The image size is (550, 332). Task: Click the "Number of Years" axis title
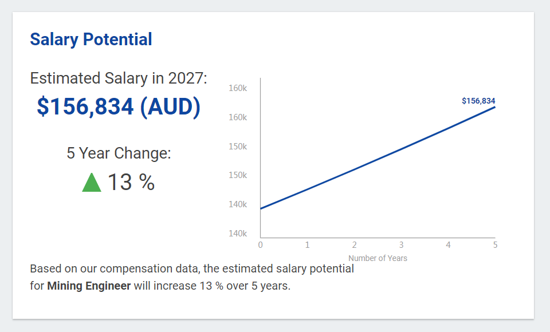[x=378, y=258]
